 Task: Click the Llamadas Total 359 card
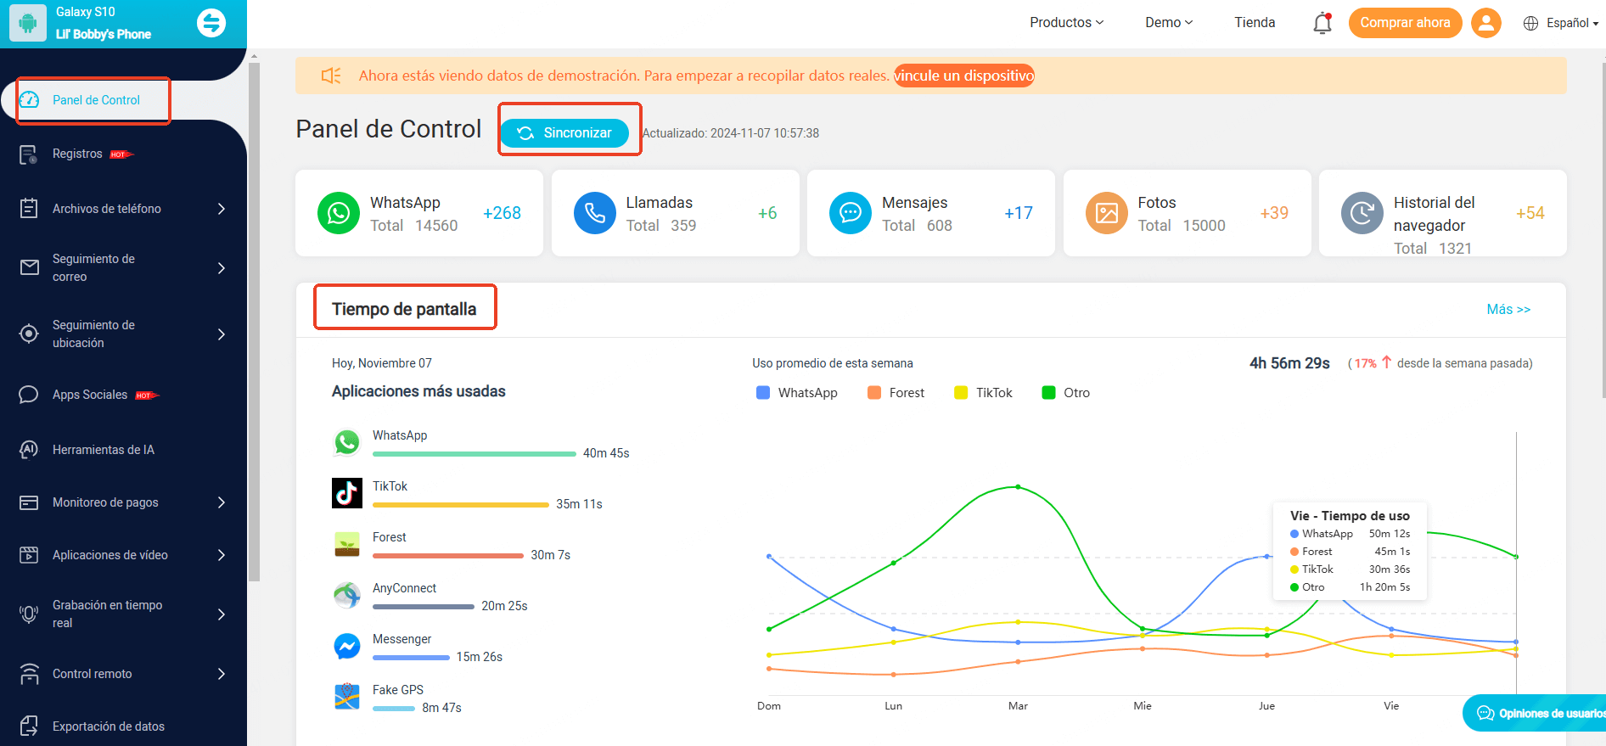pyautogui.click(x=676, y=213)
